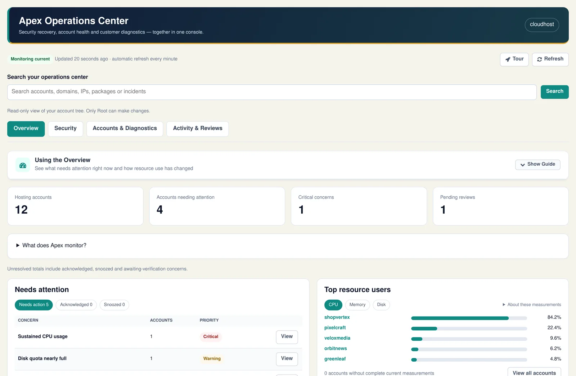The width and height of the screenshot is (576, 376).
Task: Click the shopvertex CPU usage bar
Action: (469, 318)
